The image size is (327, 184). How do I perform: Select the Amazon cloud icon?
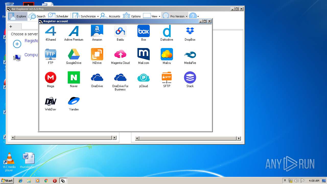click(97, 31)
